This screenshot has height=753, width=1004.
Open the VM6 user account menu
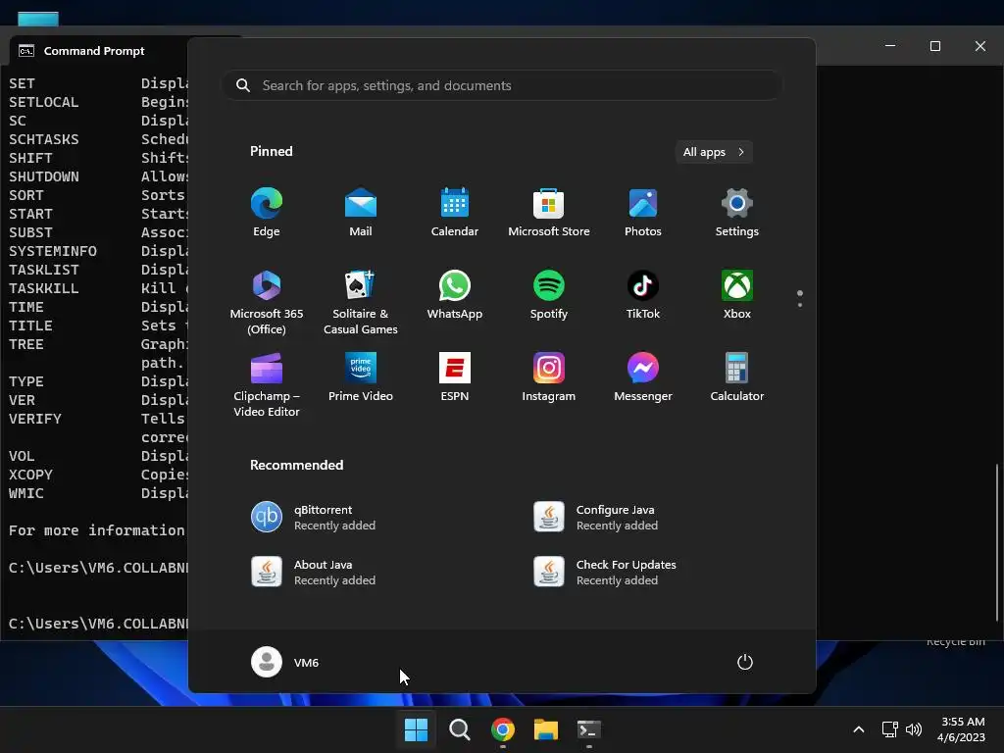[x=285, y=662]
